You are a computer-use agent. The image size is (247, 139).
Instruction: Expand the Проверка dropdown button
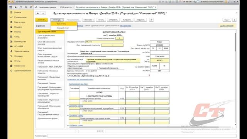(x=88, y=20)
